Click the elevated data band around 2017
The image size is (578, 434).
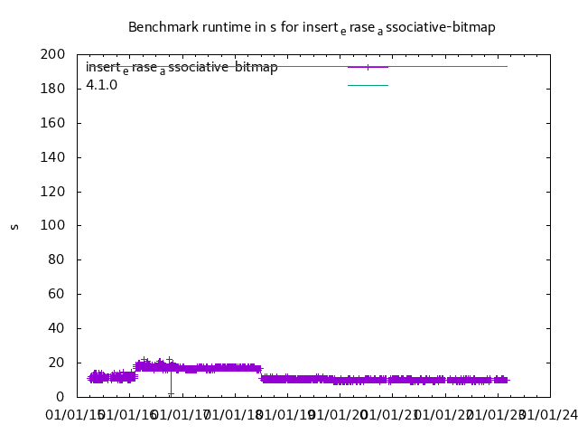(208, 368)
